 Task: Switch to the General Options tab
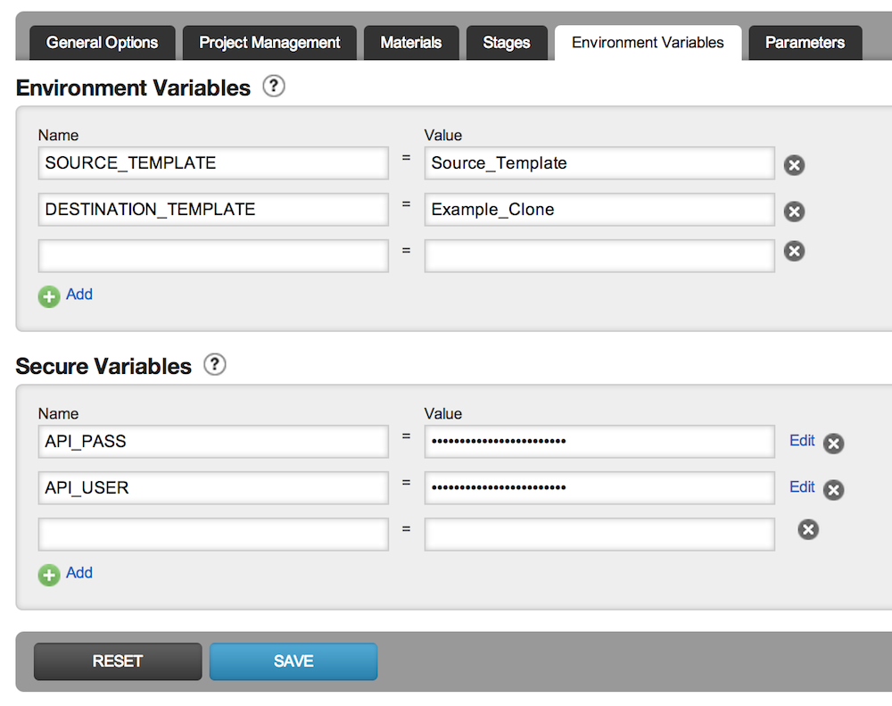tap(102, 43)
